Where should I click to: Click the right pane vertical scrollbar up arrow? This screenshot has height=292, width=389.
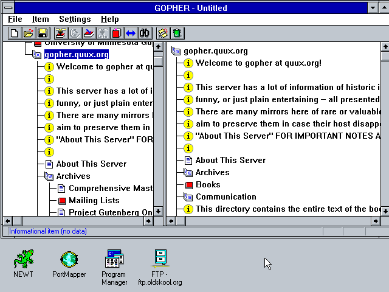(x=385, y=46)
